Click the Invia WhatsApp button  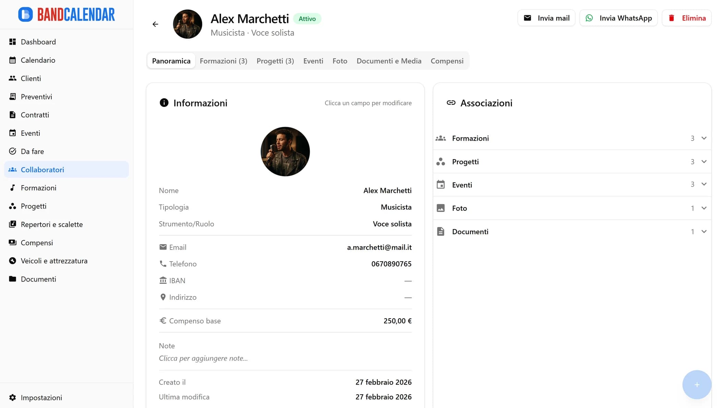pyautogui.click(x=618, y=18)
